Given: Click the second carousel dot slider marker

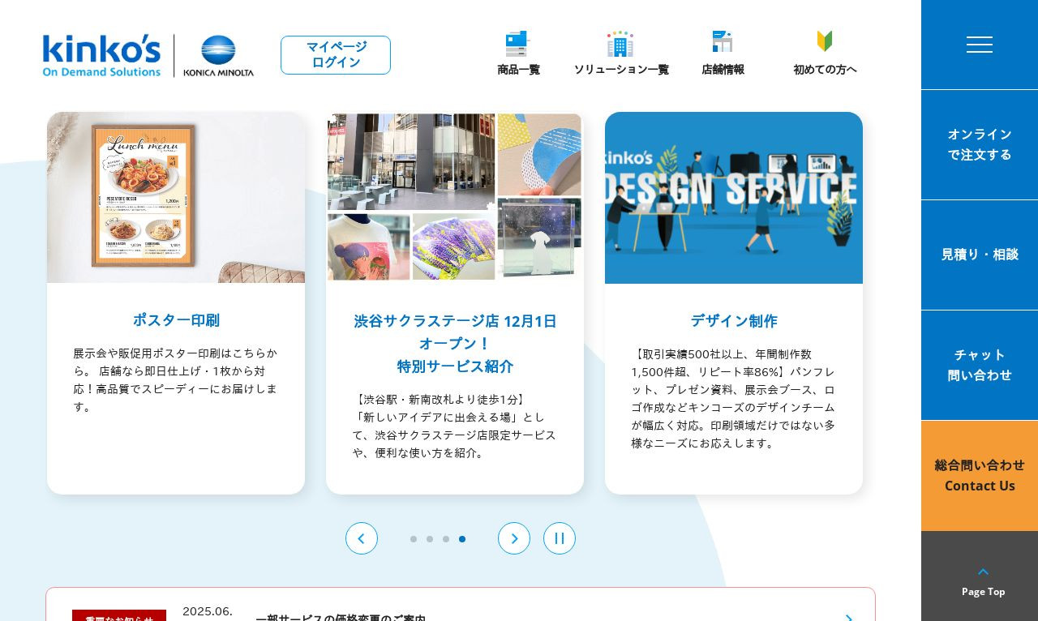Looking at the screenshot, I should click(x=430, y=539).
